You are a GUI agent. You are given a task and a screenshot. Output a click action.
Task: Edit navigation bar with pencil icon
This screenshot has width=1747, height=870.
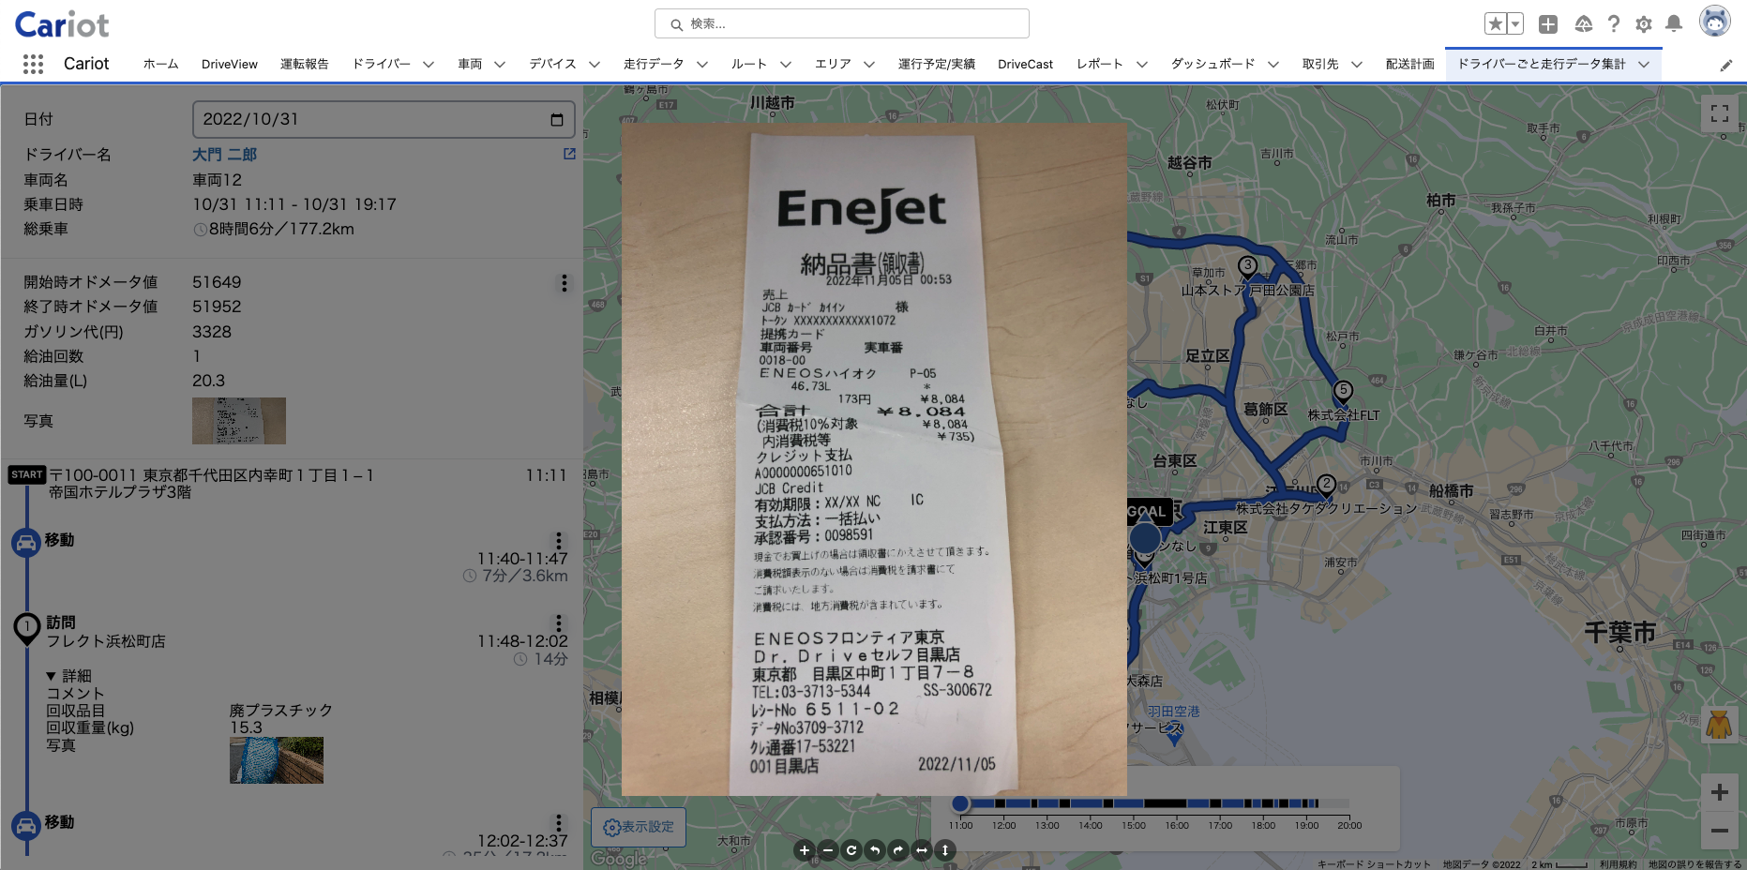click(x=1726, y=66)
